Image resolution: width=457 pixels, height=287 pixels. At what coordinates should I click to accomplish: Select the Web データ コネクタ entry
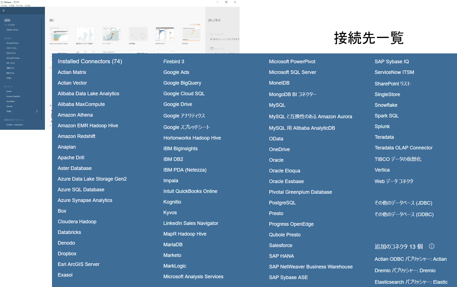coord(394,181)
